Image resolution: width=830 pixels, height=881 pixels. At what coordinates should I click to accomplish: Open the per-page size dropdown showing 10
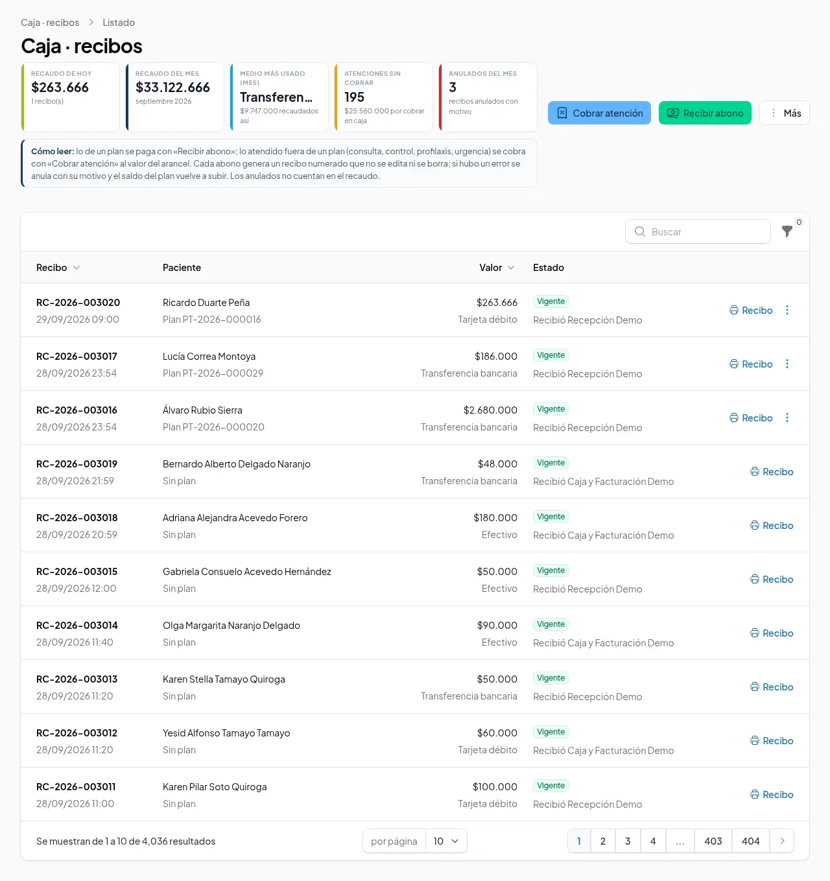coord(446,841)
